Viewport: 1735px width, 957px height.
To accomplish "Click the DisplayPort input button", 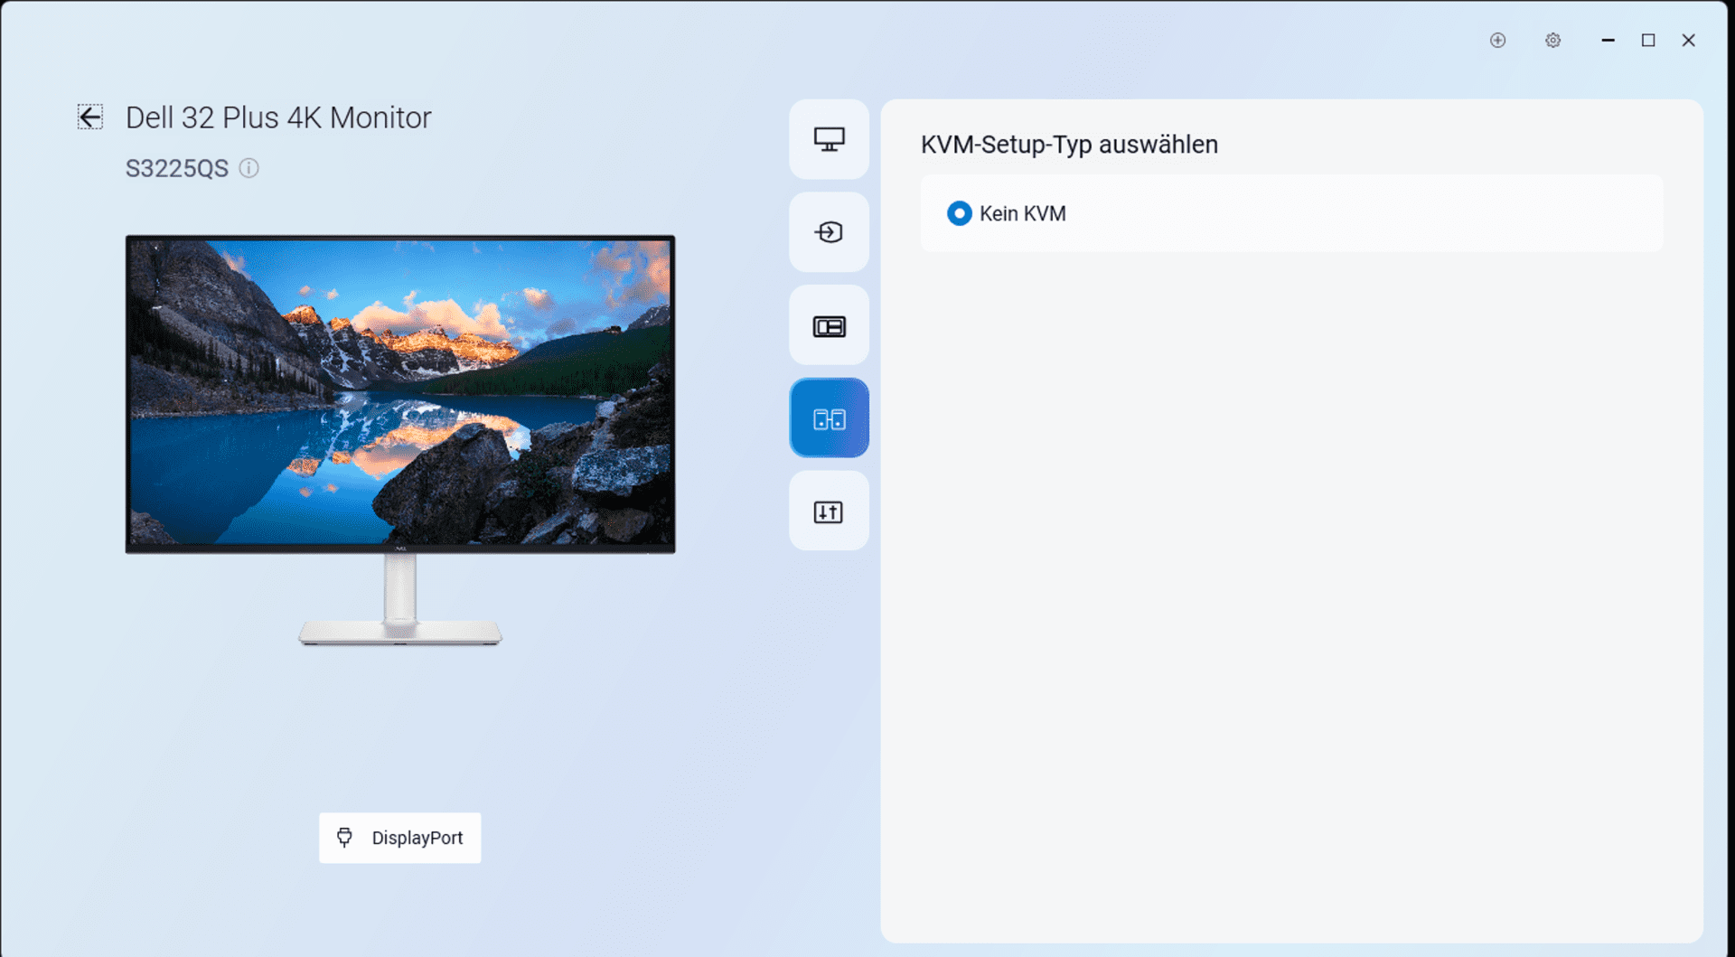I will pyautogui.click(x=399, y=838).
